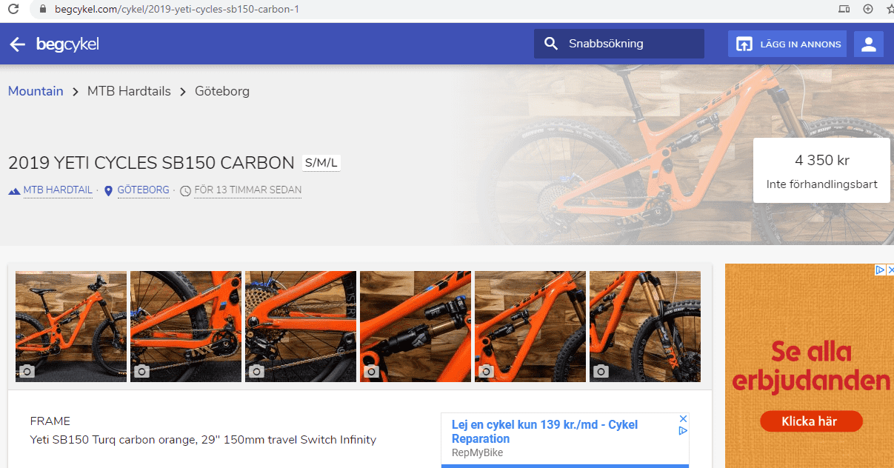The width and height of the screenshot is (894, 468).
Task: Click the AdChoices icon on RepMyBike ad
Action: point(684,430)
